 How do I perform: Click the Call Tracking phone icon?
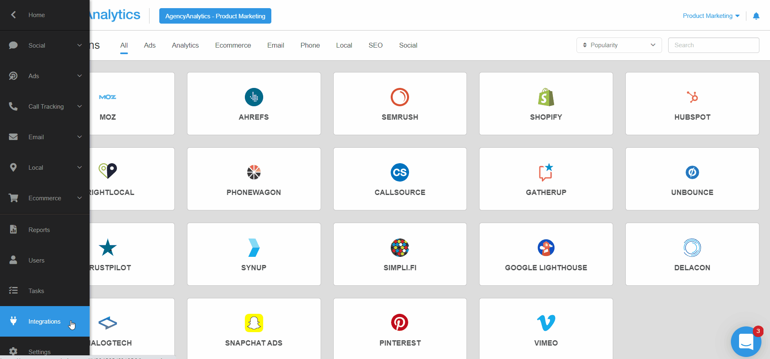(x=13, y=106)
